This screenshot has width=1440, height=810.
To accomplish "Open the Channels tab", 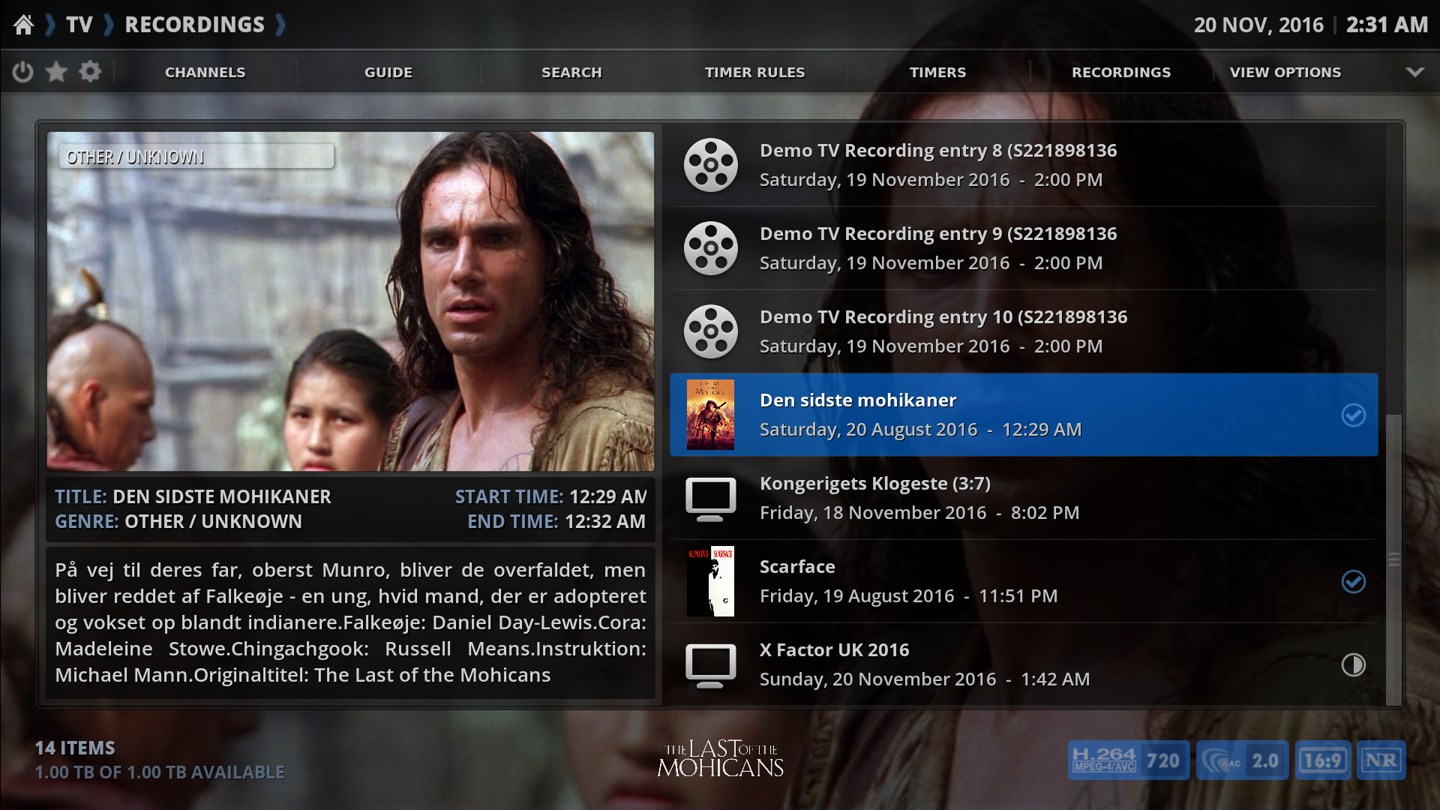I will click(x=205, y=72).
